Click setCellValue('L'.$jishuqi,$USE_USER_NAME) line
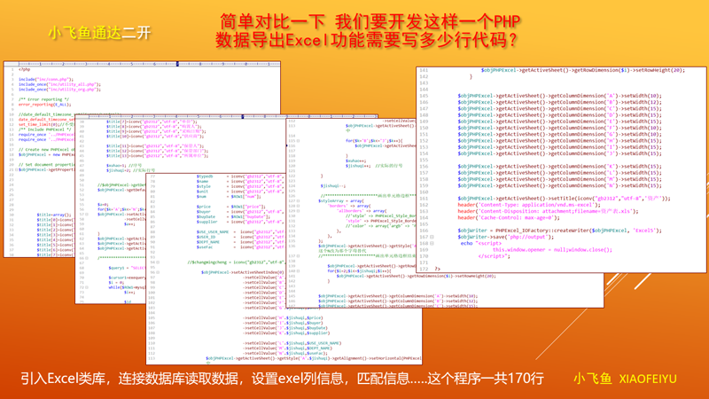The image size is (709, 399). click(x=292, y=343)
